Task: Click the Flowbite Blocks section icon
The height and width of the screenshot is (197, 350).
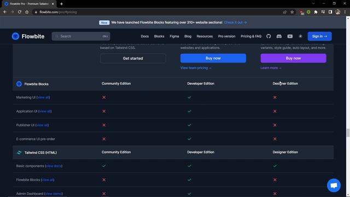Action: [x=19, y=84]
